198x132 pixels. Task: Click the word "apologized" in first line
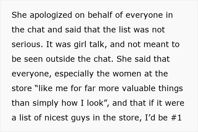tap(51, 15)
